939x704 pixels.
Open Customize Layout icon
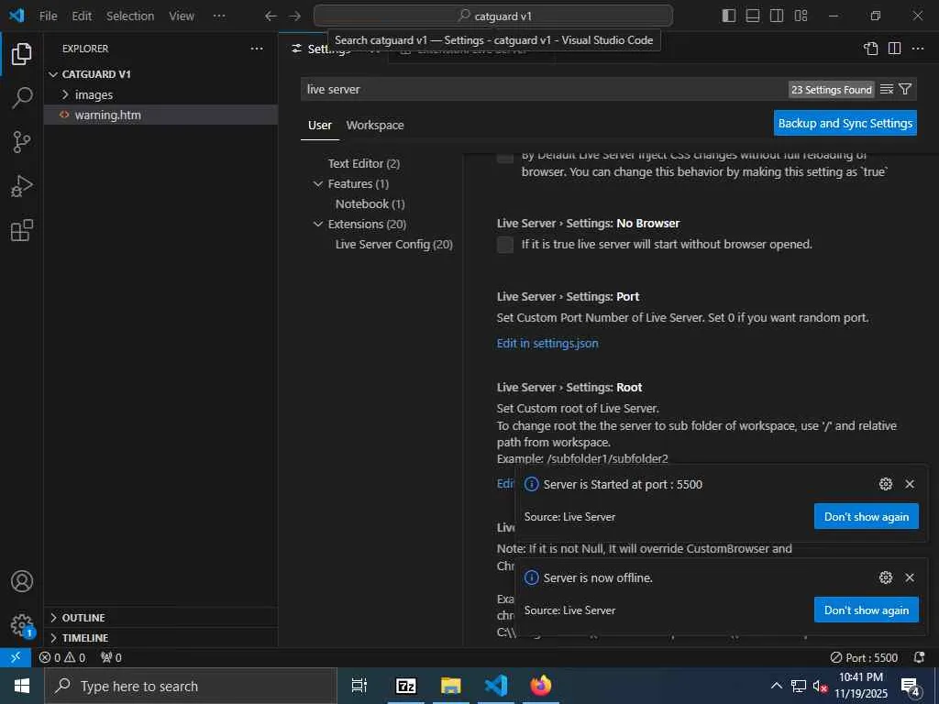(x=801, y=16)
